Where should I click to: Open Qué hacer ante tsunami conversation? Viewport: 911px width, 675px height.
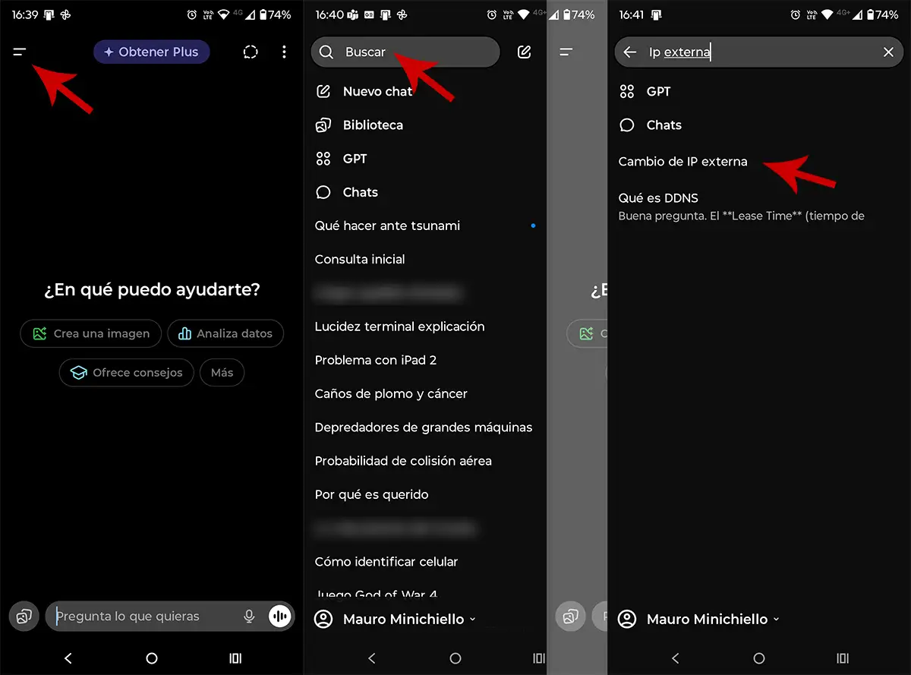[387, 226]
